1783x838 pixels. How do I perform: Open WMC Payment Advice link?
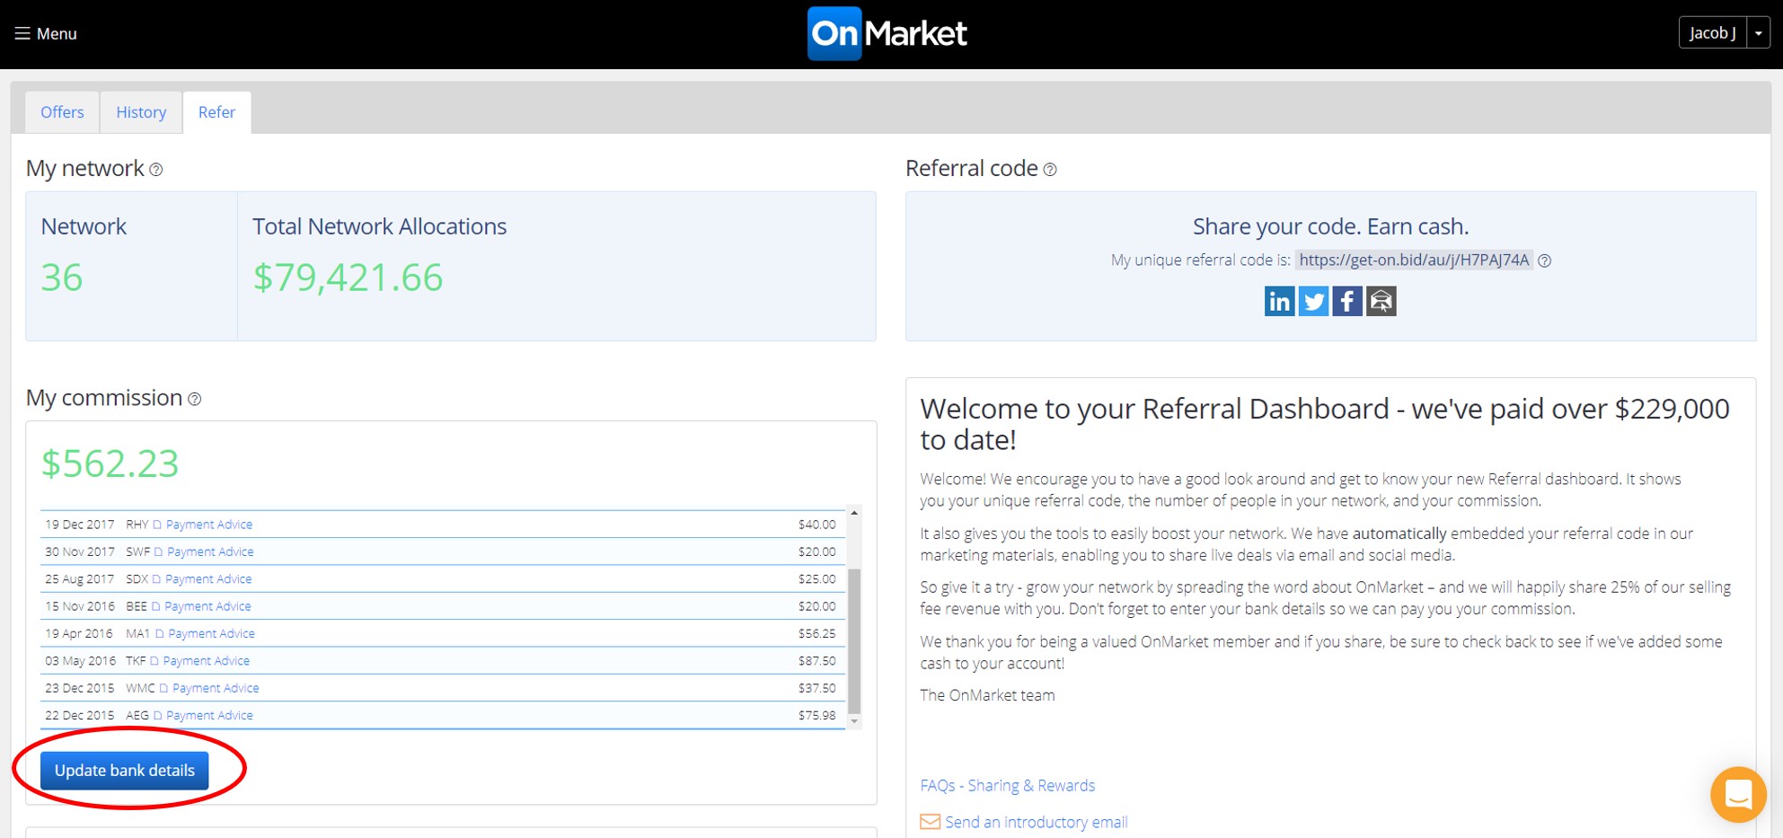tap(216, 688)
